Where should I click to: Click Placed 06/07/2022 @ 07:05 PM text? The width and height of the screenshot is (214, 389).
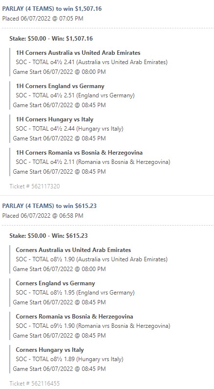point(43,19)
